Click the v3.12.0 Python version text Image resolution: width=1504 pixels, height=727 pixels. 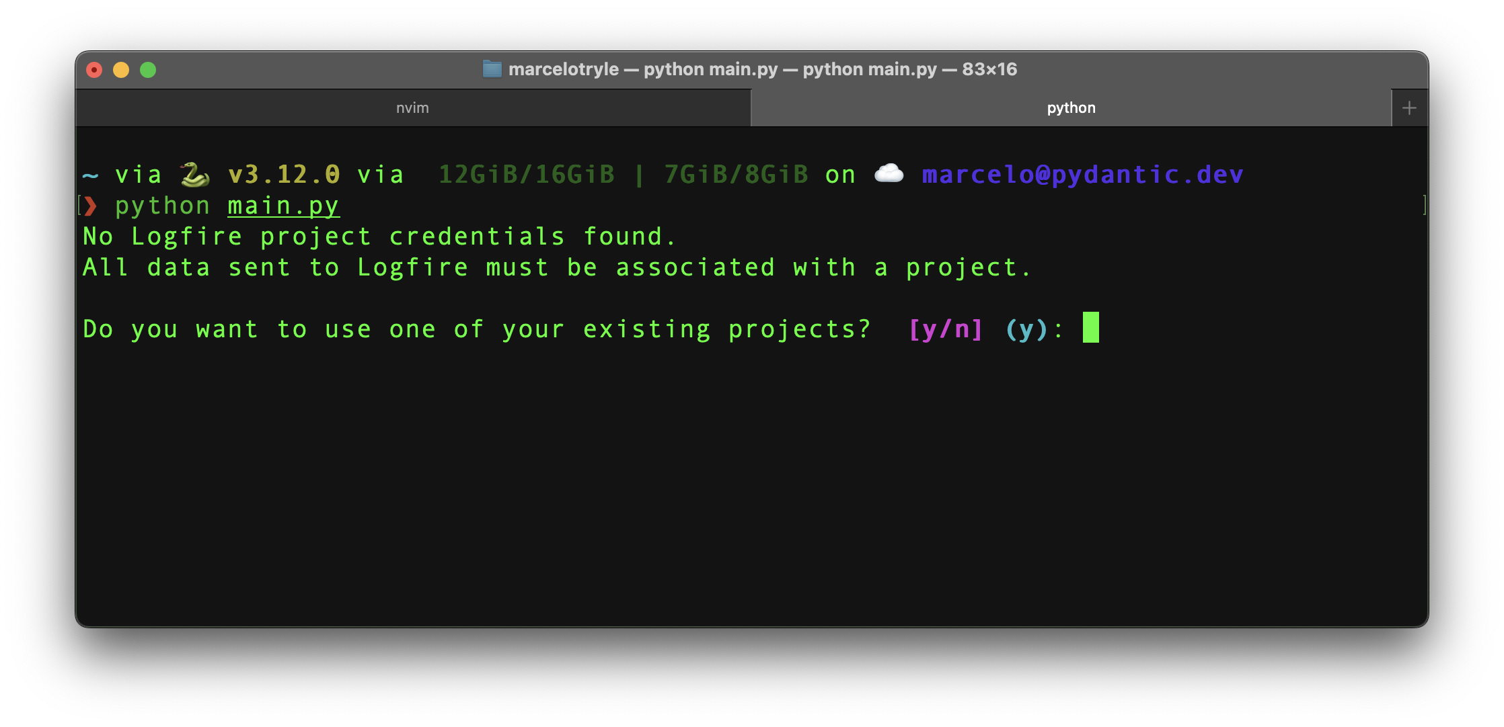tap(284, 175)
